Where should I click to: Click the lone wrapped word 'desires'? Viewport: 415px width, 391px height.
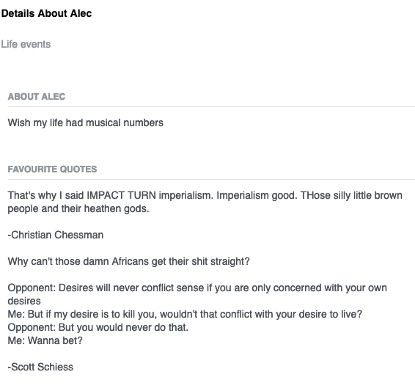point(24,301)
